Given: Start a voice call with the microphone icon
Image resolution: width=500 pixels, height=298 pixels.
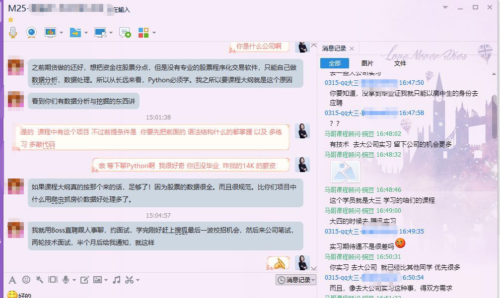Looking at the screenshot, I should pos(13,33).
